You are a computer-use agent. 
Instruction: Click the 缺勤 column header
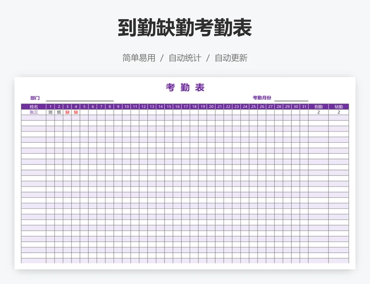point(339,107)
